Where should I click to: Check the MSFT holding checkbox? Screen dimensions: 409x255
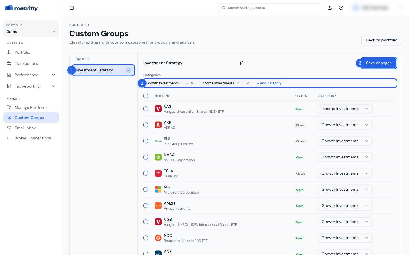146,190
